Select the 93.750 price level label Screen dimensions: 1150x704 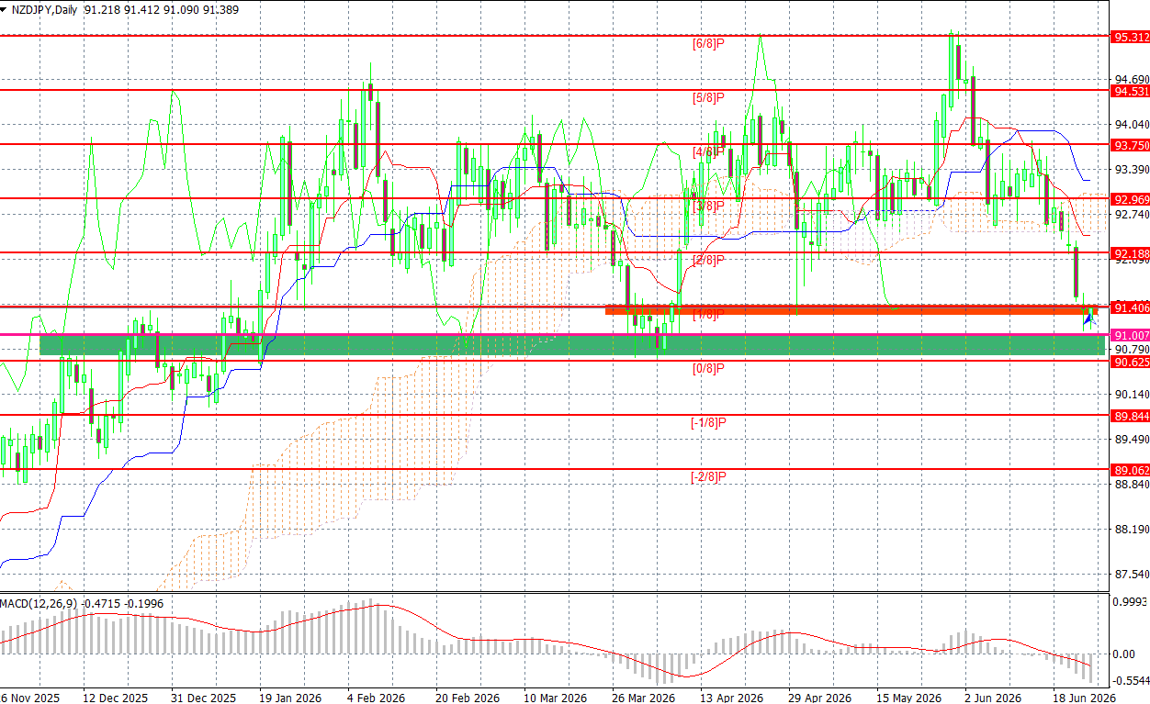pyautogui.click(x=1130, y=145)
